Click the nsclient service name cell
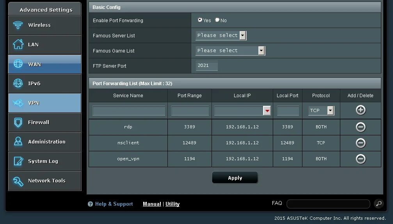Image resolution: width=393 pixels, height=224 pixels. 128,143
